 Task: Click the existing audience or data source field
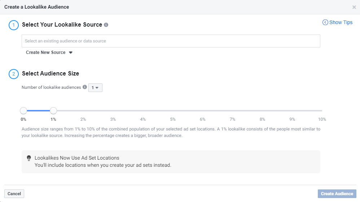(x=171, y=41)
